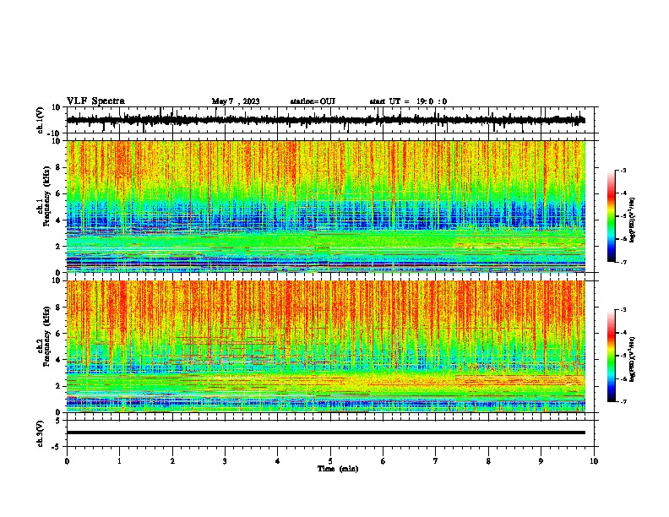Select the ch.1 colorbar log(PSD) label
The width and height of the screenshot is (669, 517).
633,220
